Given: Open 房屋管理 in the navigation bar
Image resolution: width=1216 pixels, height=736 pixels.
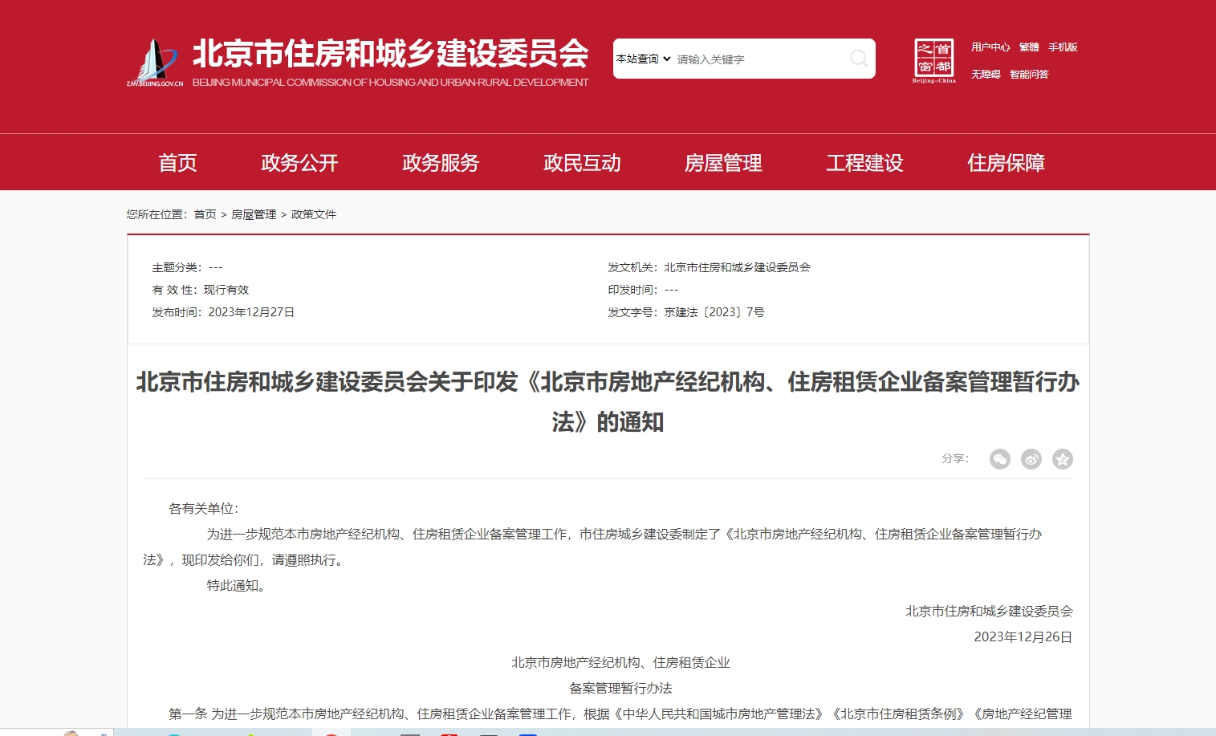Looking at the screenshot, I should (x=723, y=163).
